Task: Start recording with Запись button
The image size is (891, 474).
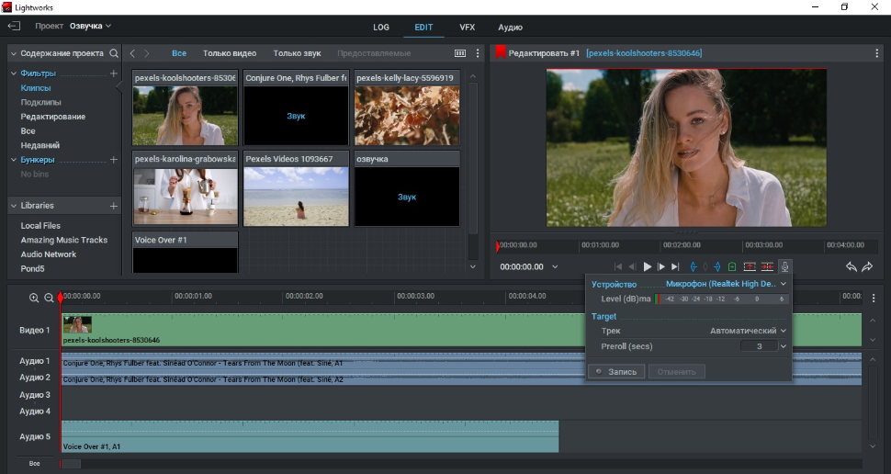Action: (616, 372)
